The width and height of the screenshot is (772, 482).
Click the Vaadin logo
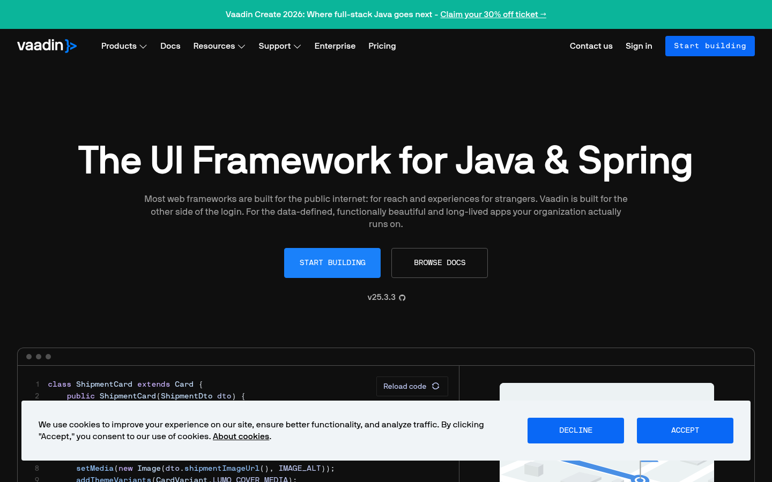pyautogui.click(x=47, y=46)
